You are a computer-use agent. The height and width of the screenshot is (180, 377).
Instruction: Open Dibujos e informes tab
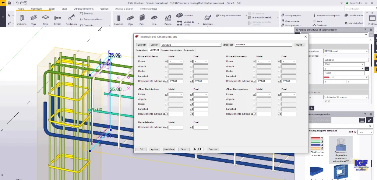pos(84,9)
